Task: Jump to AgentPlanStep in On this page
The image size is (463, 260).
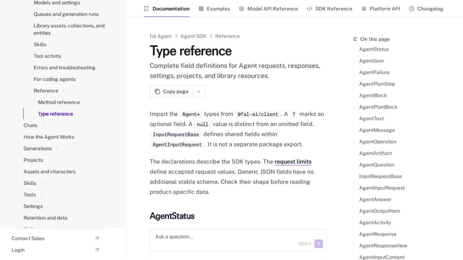Action: click(377, 84)
